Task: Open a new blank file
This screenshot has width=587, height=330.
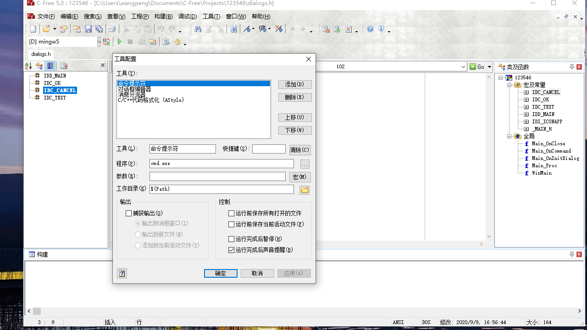Action: pos(33,28)
